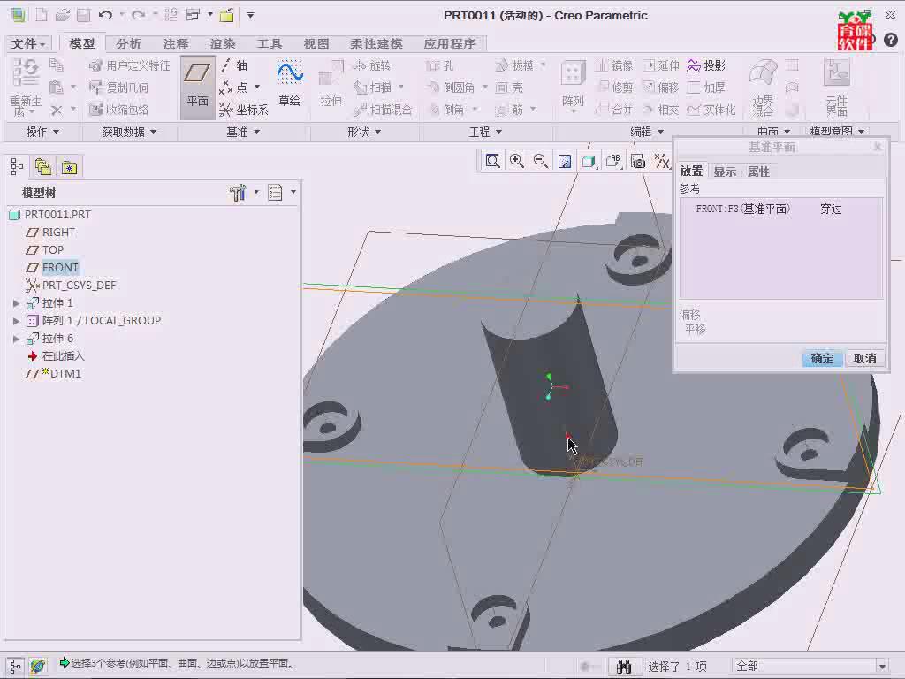Redo the last undone action

(138, 15)
